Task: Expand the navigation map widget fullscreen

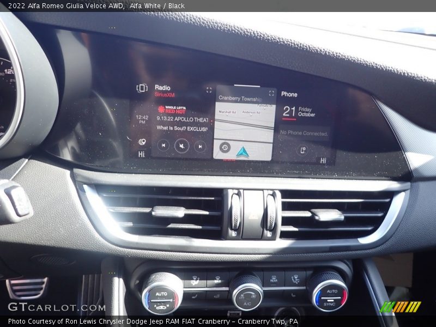Action: (271, 93)
